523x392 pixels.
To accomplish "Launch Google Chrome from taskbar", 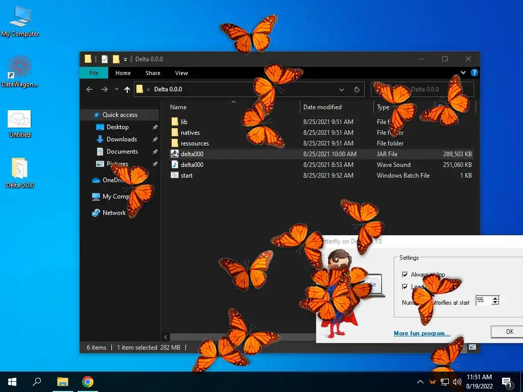I will [88, 382].
